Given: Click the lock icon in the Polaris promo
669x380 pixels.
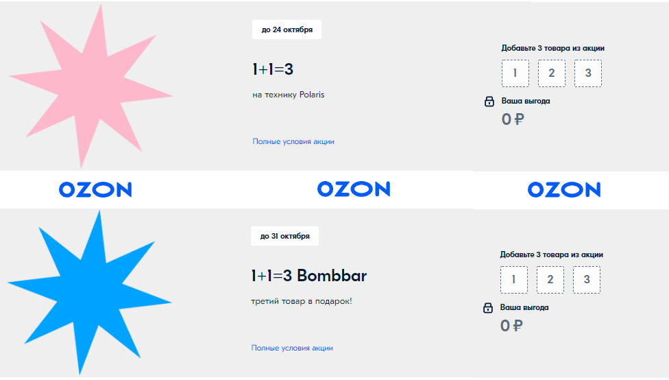Looking at the screenshot, I should tap(489, 102).
